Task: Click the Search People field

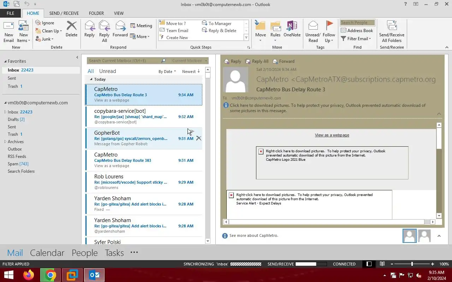Action: (x=357, y=23)
